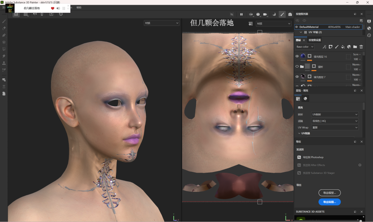Click the red heart on music popup
This screenshot has height=222, width=373.
tap(52, 8)
